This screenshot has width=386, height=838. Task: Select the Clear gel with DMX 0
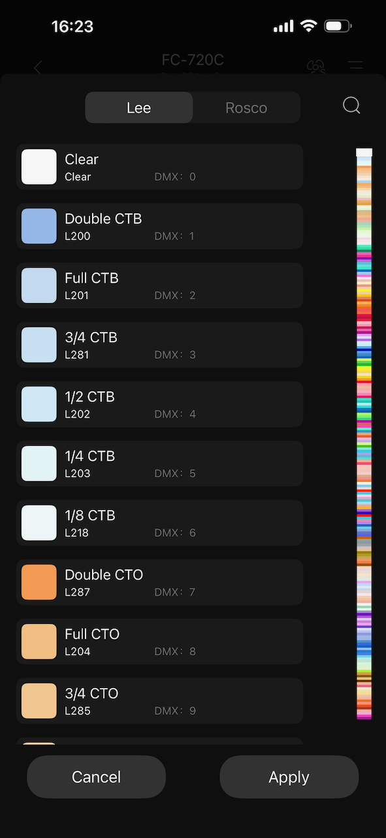(159, 166)
